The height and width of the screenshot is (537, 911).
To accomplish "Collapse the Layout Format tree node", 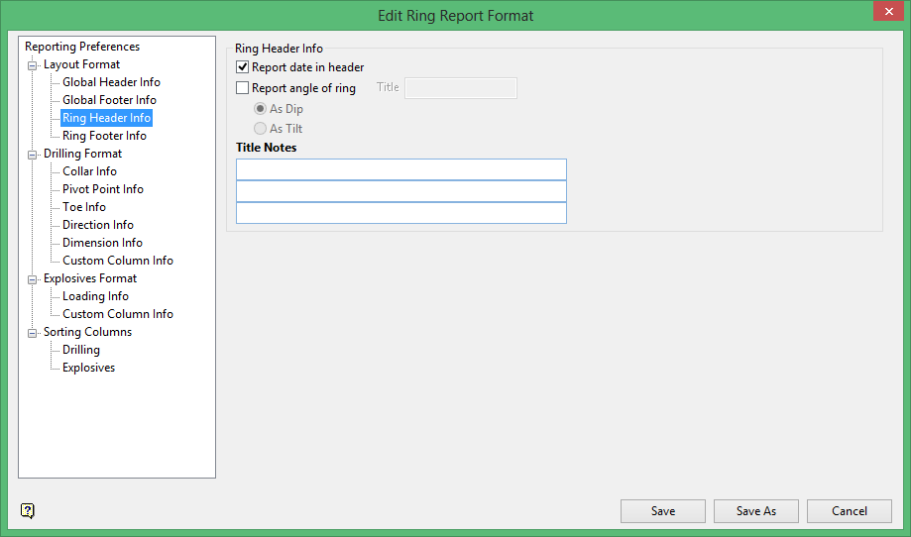I will pos(33,65).
